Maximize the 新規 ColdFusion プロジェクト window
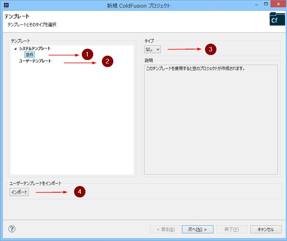This screenshot has width=287, height=241. coord(266,4)
